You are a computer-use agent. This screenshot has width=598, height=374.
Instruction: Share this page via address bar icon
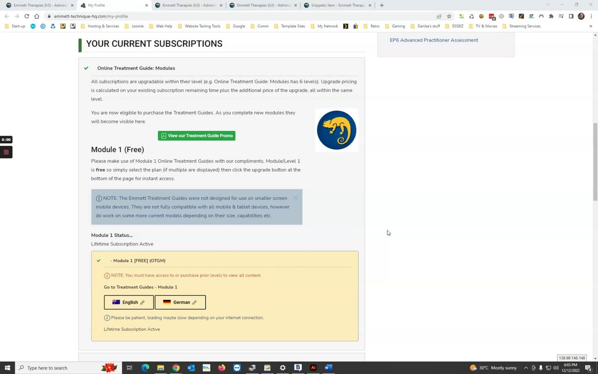(439, 16)
